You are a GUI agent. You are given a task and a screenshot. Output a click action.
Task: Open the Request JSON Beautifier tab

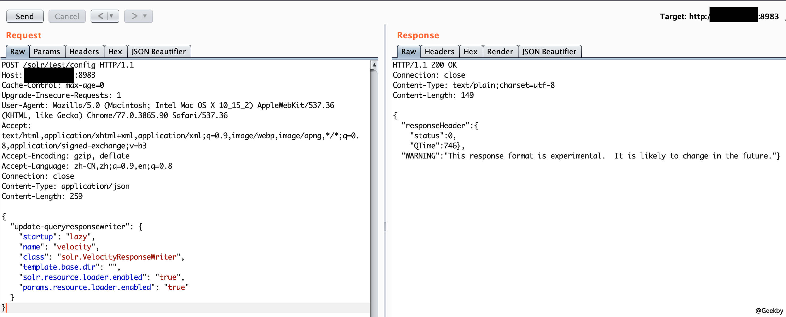tap(159, 52)
